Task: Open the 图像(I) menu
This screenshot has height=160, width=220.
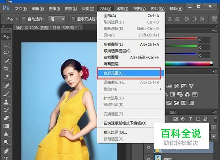Action: (x=54, y=9)
